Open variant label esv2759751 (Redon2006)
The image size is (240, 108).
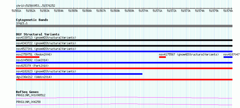point(34,54)
